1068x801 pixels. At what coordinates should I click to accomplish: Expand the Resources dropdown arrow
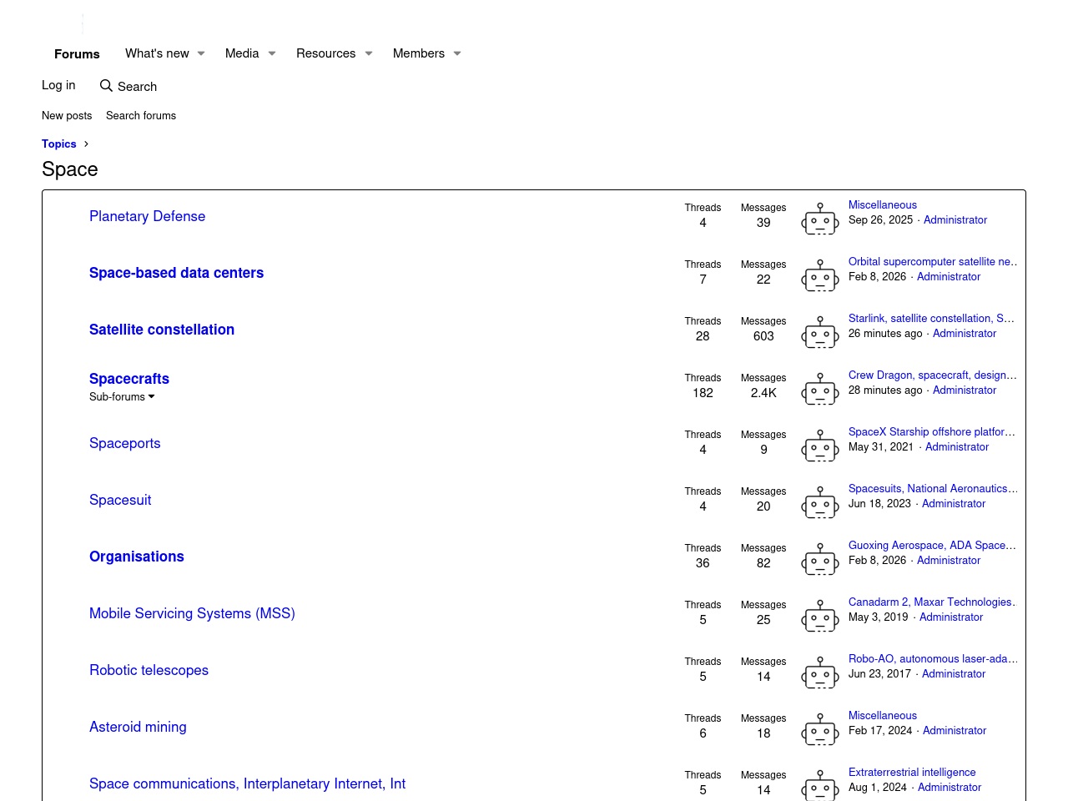tap(369, 53)
